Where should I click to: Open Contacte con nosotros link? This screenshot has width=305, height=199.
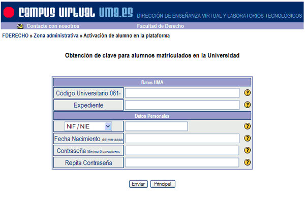click(53, 26)
